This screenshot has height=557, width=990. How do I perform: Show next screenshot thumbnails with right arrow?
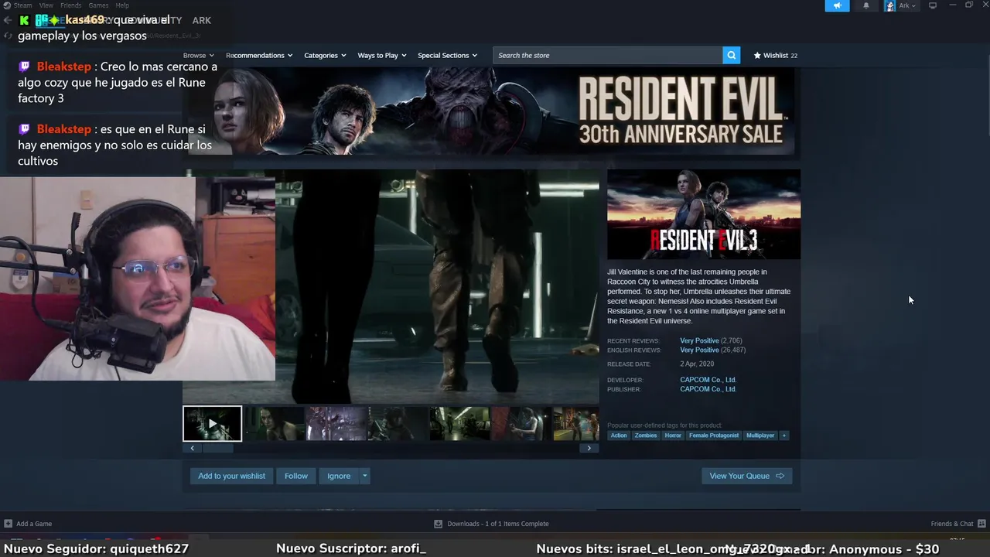(589, 448)
